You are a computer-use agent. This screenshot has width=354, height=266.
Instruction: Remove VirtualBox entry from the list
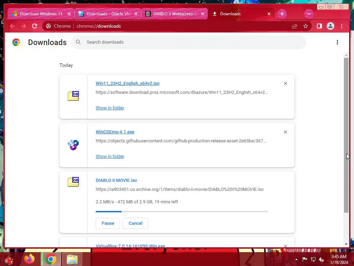tap(285, 246)
